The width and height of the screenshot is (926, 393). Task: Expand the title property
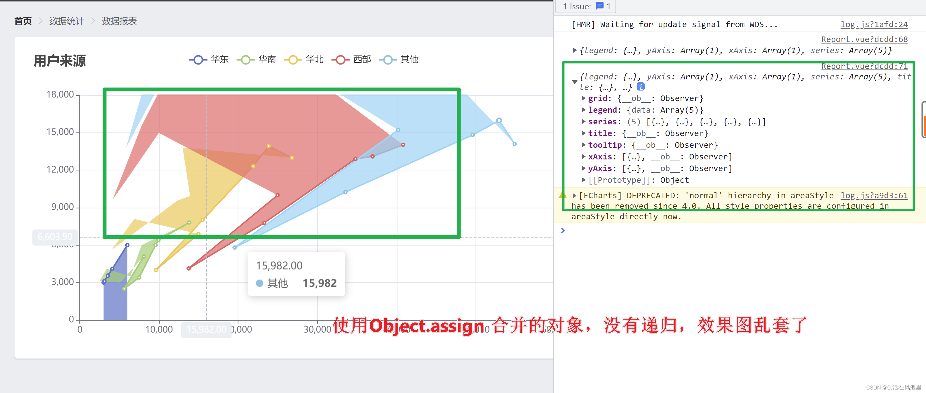point(583,133)
